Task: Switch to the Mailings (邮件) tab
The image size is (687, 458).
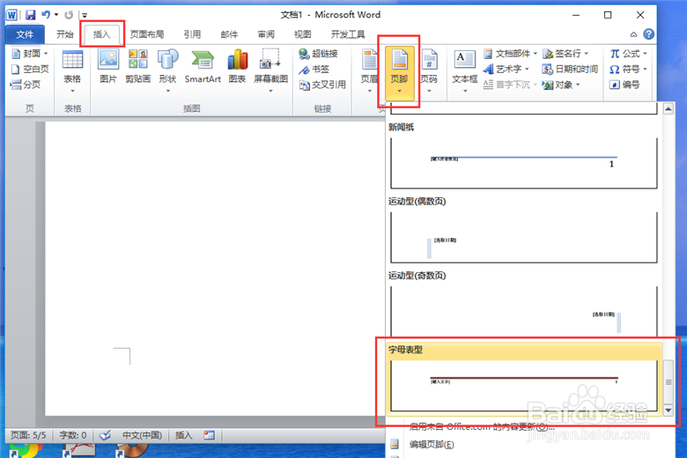Action: tap(229, 34)
